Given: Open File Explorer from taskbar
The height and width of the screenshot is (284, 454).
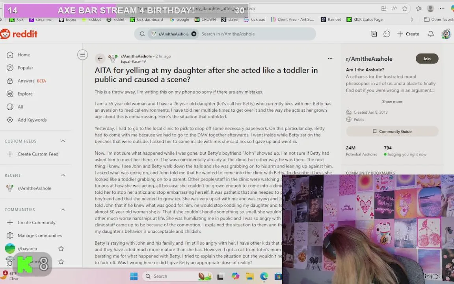Looking at the screenshot, I should [249, 277].
